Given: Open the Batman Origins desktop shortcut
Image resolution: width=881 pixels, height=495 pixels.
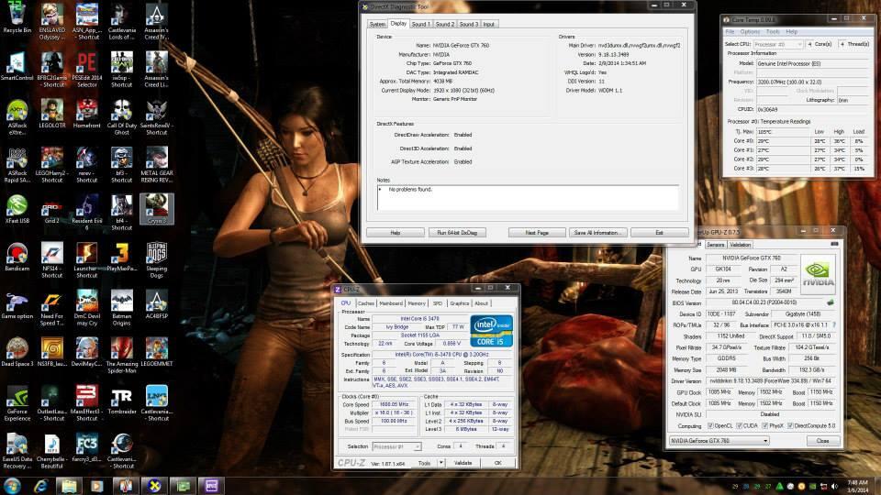Looking at the screenshot, I should pyautogui.click(x=121, y=309).
